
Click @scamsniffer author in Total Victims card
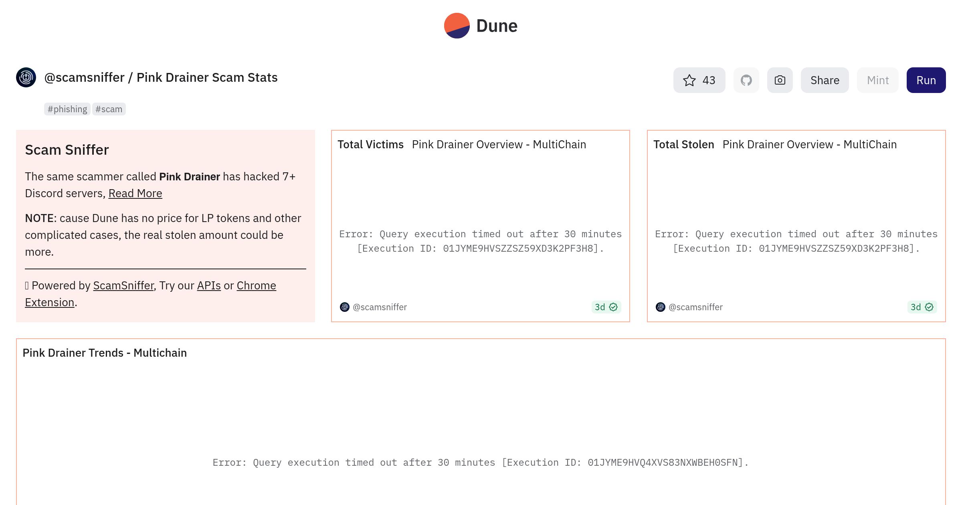coord(380,307)
